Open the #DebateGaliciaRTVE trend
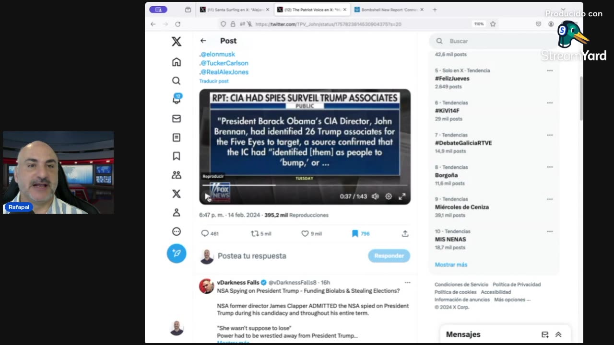 (x=463, y=143)
